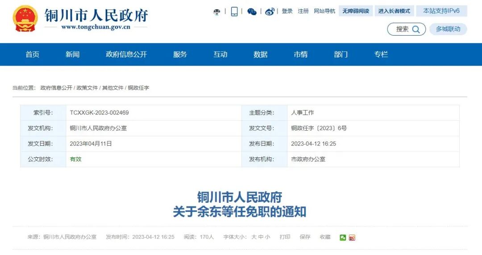Click 2023-04-12 16:25 in 发布日期 row
Viewport: 482px width, 255px height.
click(314, 144)
